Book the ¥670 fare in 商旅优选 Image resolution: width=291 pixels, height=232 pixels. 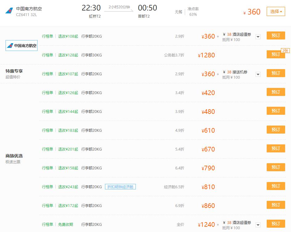click(x=275, y=148)
